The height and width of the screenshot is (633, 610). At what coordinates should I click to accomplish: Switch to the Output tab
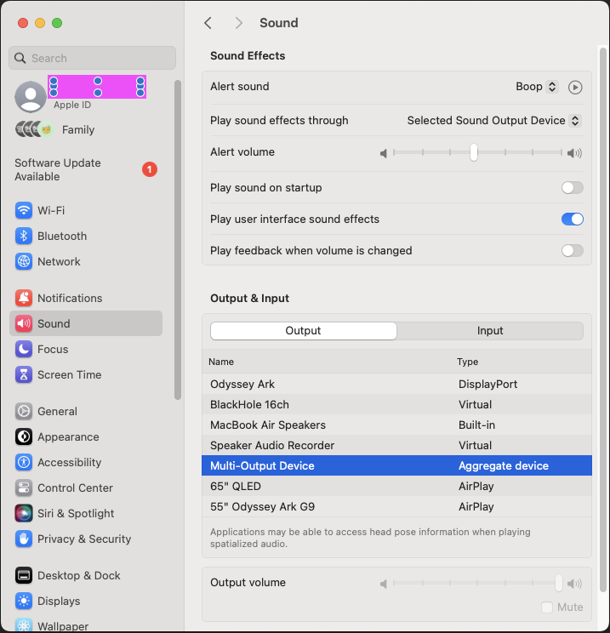303,331
